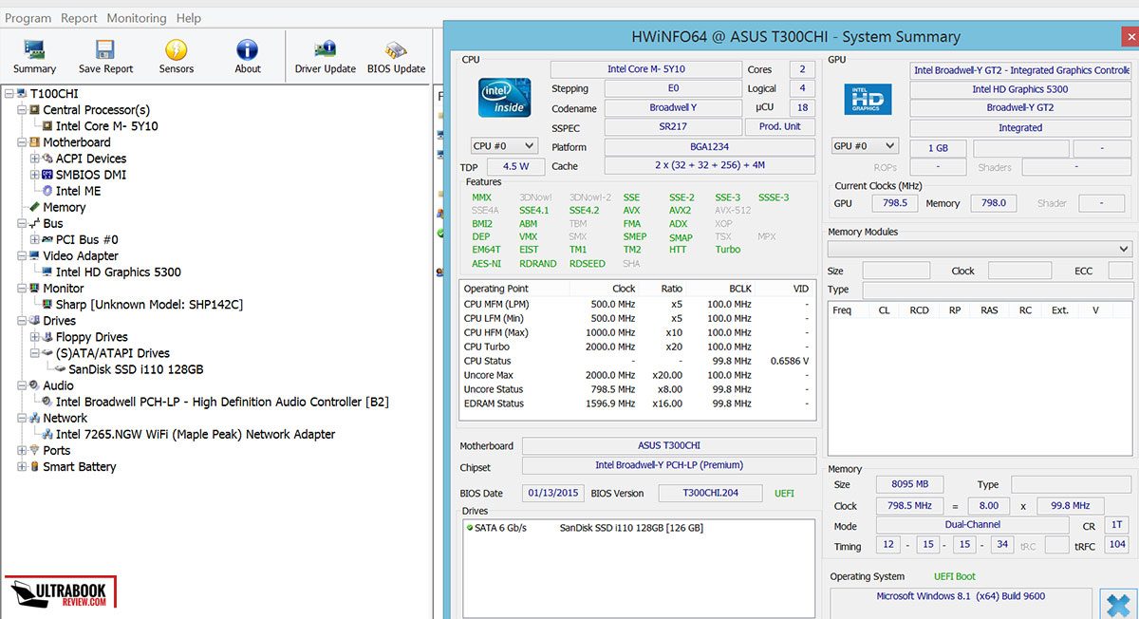Image resolution: width=1139 pixels, height=619 pixels.
Task: Select the Intel Broadwell PCH-LP audio controller entry
Action: (x=222, y=402)
